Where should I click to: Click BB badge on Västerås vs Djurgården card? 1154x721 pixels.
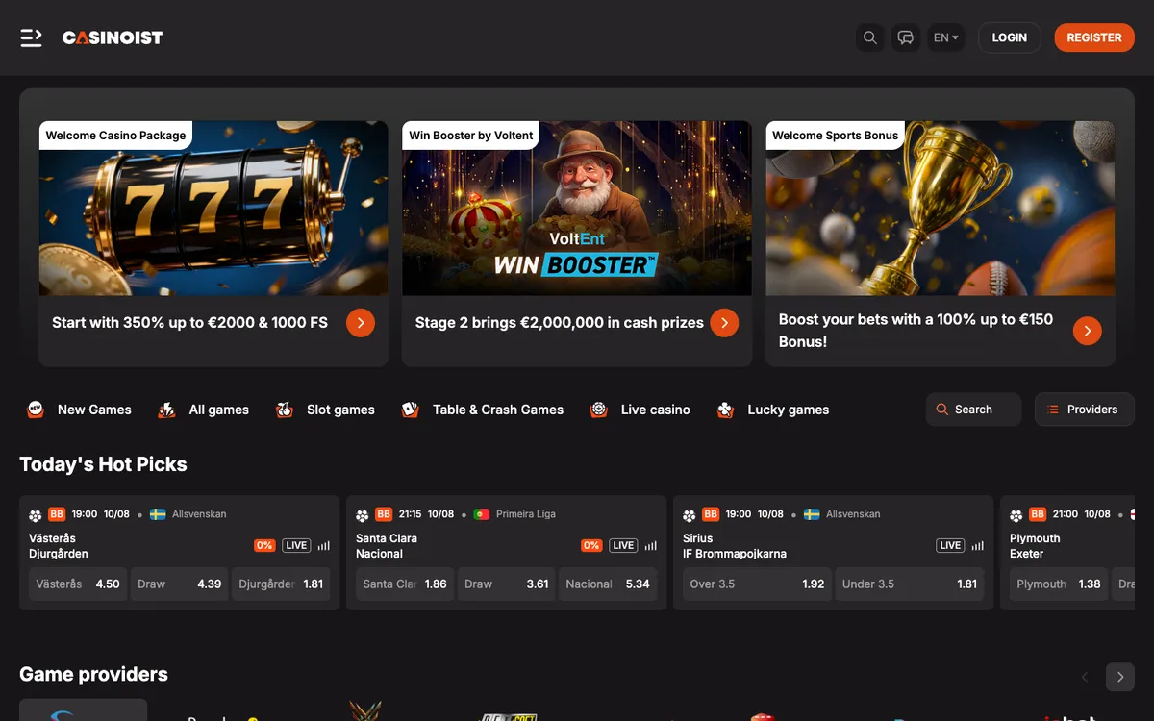(x=57, y=514)
